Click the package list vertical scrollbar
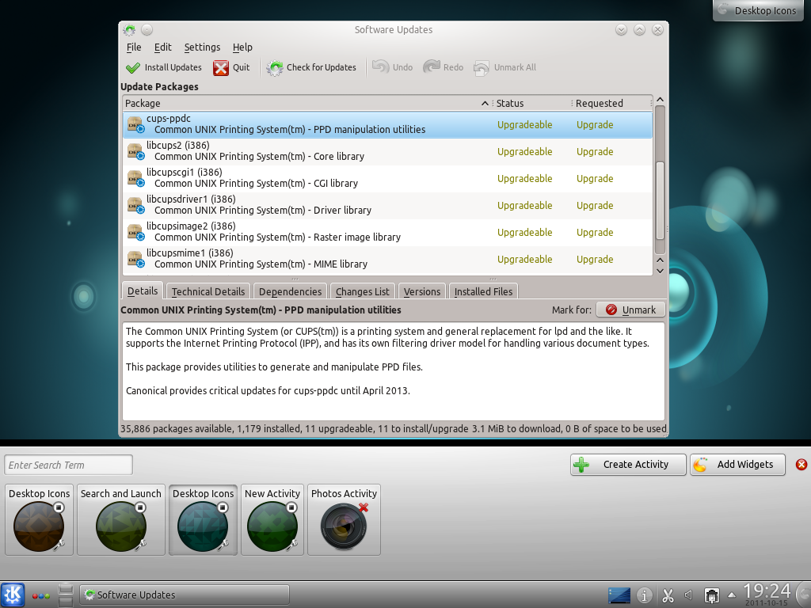811x608 pixels. [x=660, y=200]
